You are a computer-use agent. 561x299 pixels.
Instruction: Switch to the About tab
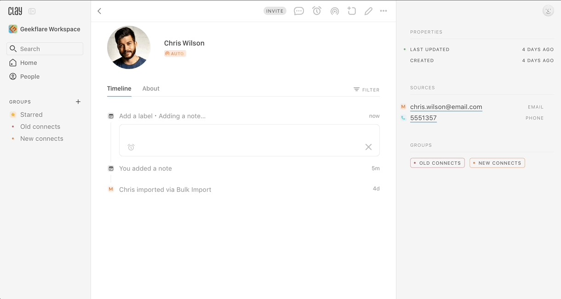pyautogui.click(x=151, y=89)
